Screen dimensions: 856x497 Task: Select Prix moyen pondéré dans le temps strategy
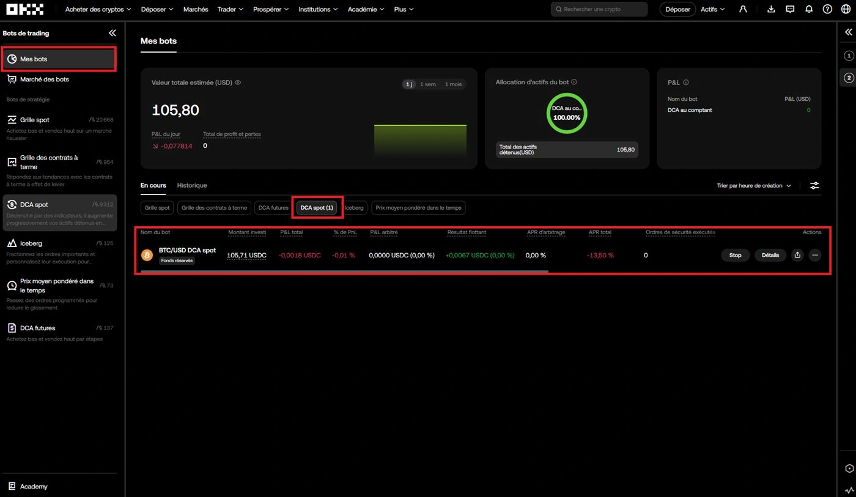point(59,293)
